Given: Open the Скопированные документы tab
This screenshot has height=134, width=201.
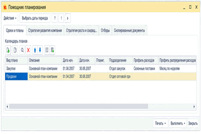Looking at the screenshot, I should pyautogui.click(x=130, y=30).
